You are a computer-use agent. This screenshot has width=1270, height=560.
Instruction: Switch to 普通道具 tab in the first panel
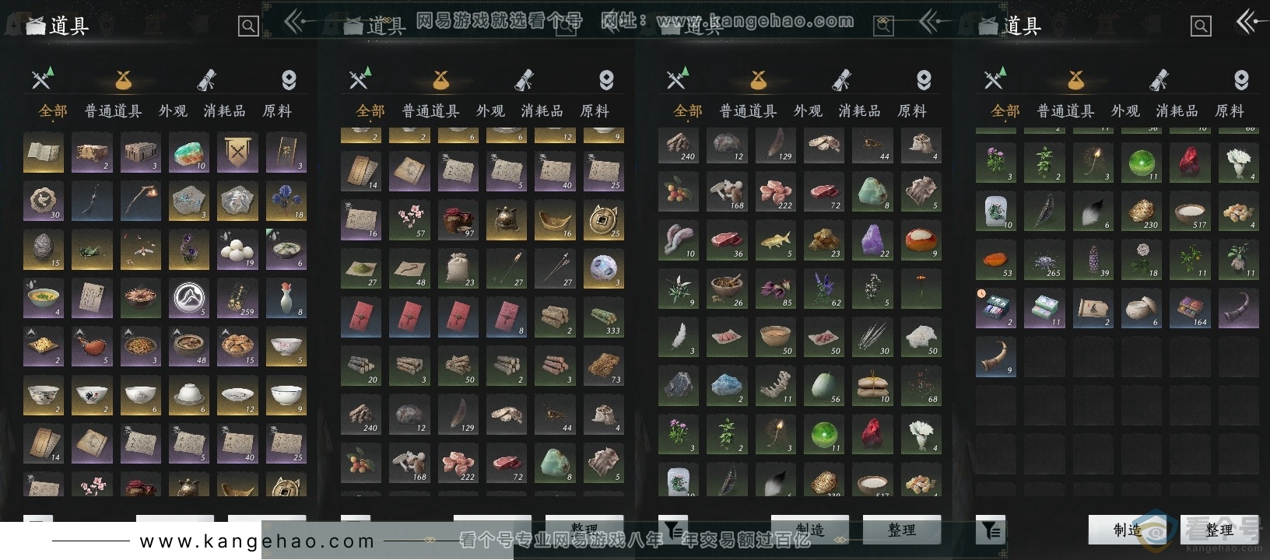pyautogui.click(x=114, y=111)
